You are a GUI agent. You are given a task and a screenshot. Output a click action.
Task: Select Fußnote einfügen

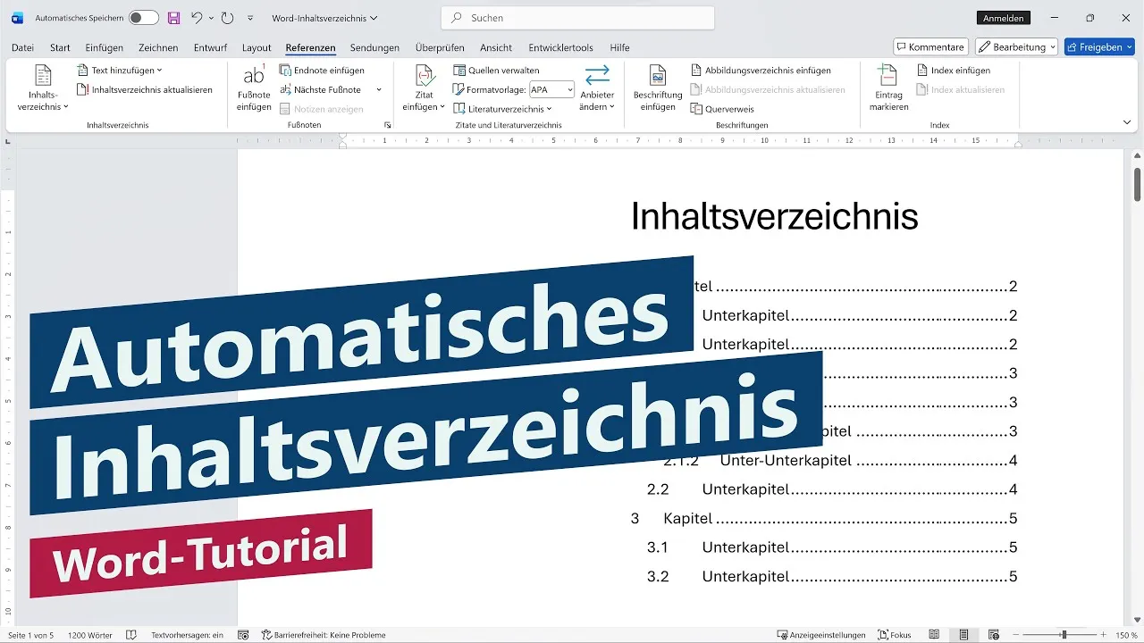253,85
